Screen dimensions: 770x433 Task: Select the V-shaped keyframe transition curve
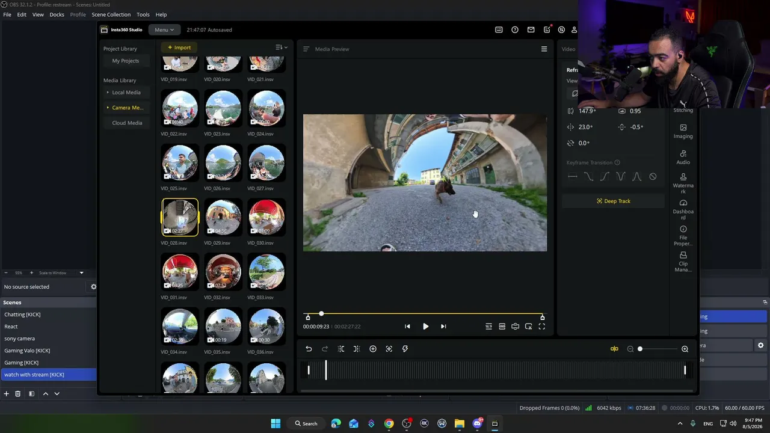click(x=621, y=177)
